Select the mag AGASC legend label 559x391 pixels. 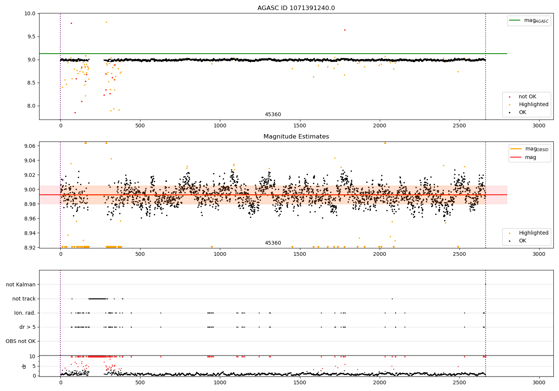536,20
